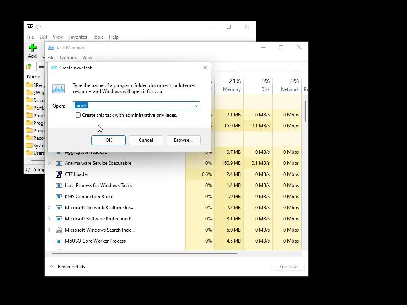Select the $Recy folder icon in 7-Zip

(29, 85)
